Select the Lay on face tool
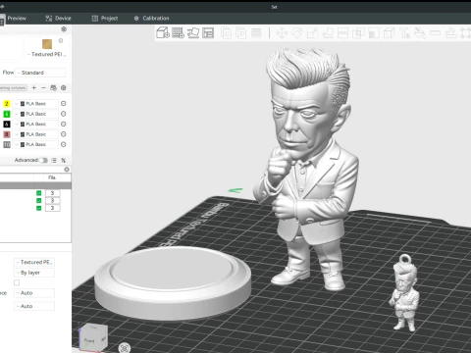 (328, 33)
